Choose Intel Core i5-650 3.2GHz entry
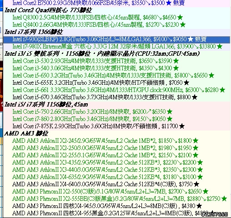This screenshot has width=231, height=218. point(116,75)
